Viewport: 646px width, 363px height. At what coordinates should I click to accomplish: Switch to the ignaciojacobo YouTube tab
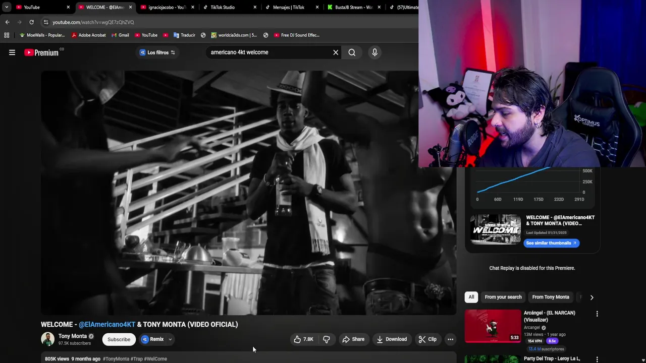(167, 7)
